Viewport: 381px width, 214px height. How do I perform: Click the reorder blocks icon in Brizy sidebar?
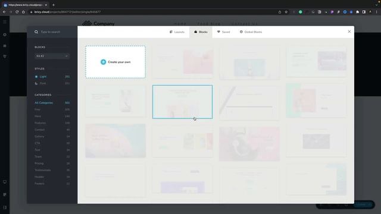5,46
